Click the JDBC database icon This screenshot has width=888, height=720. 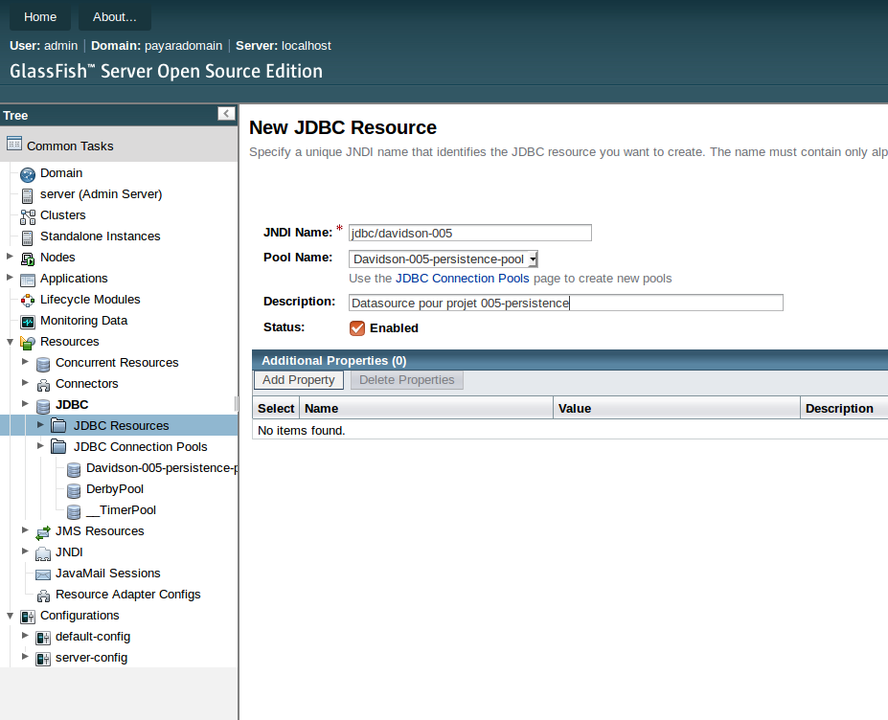43,406
